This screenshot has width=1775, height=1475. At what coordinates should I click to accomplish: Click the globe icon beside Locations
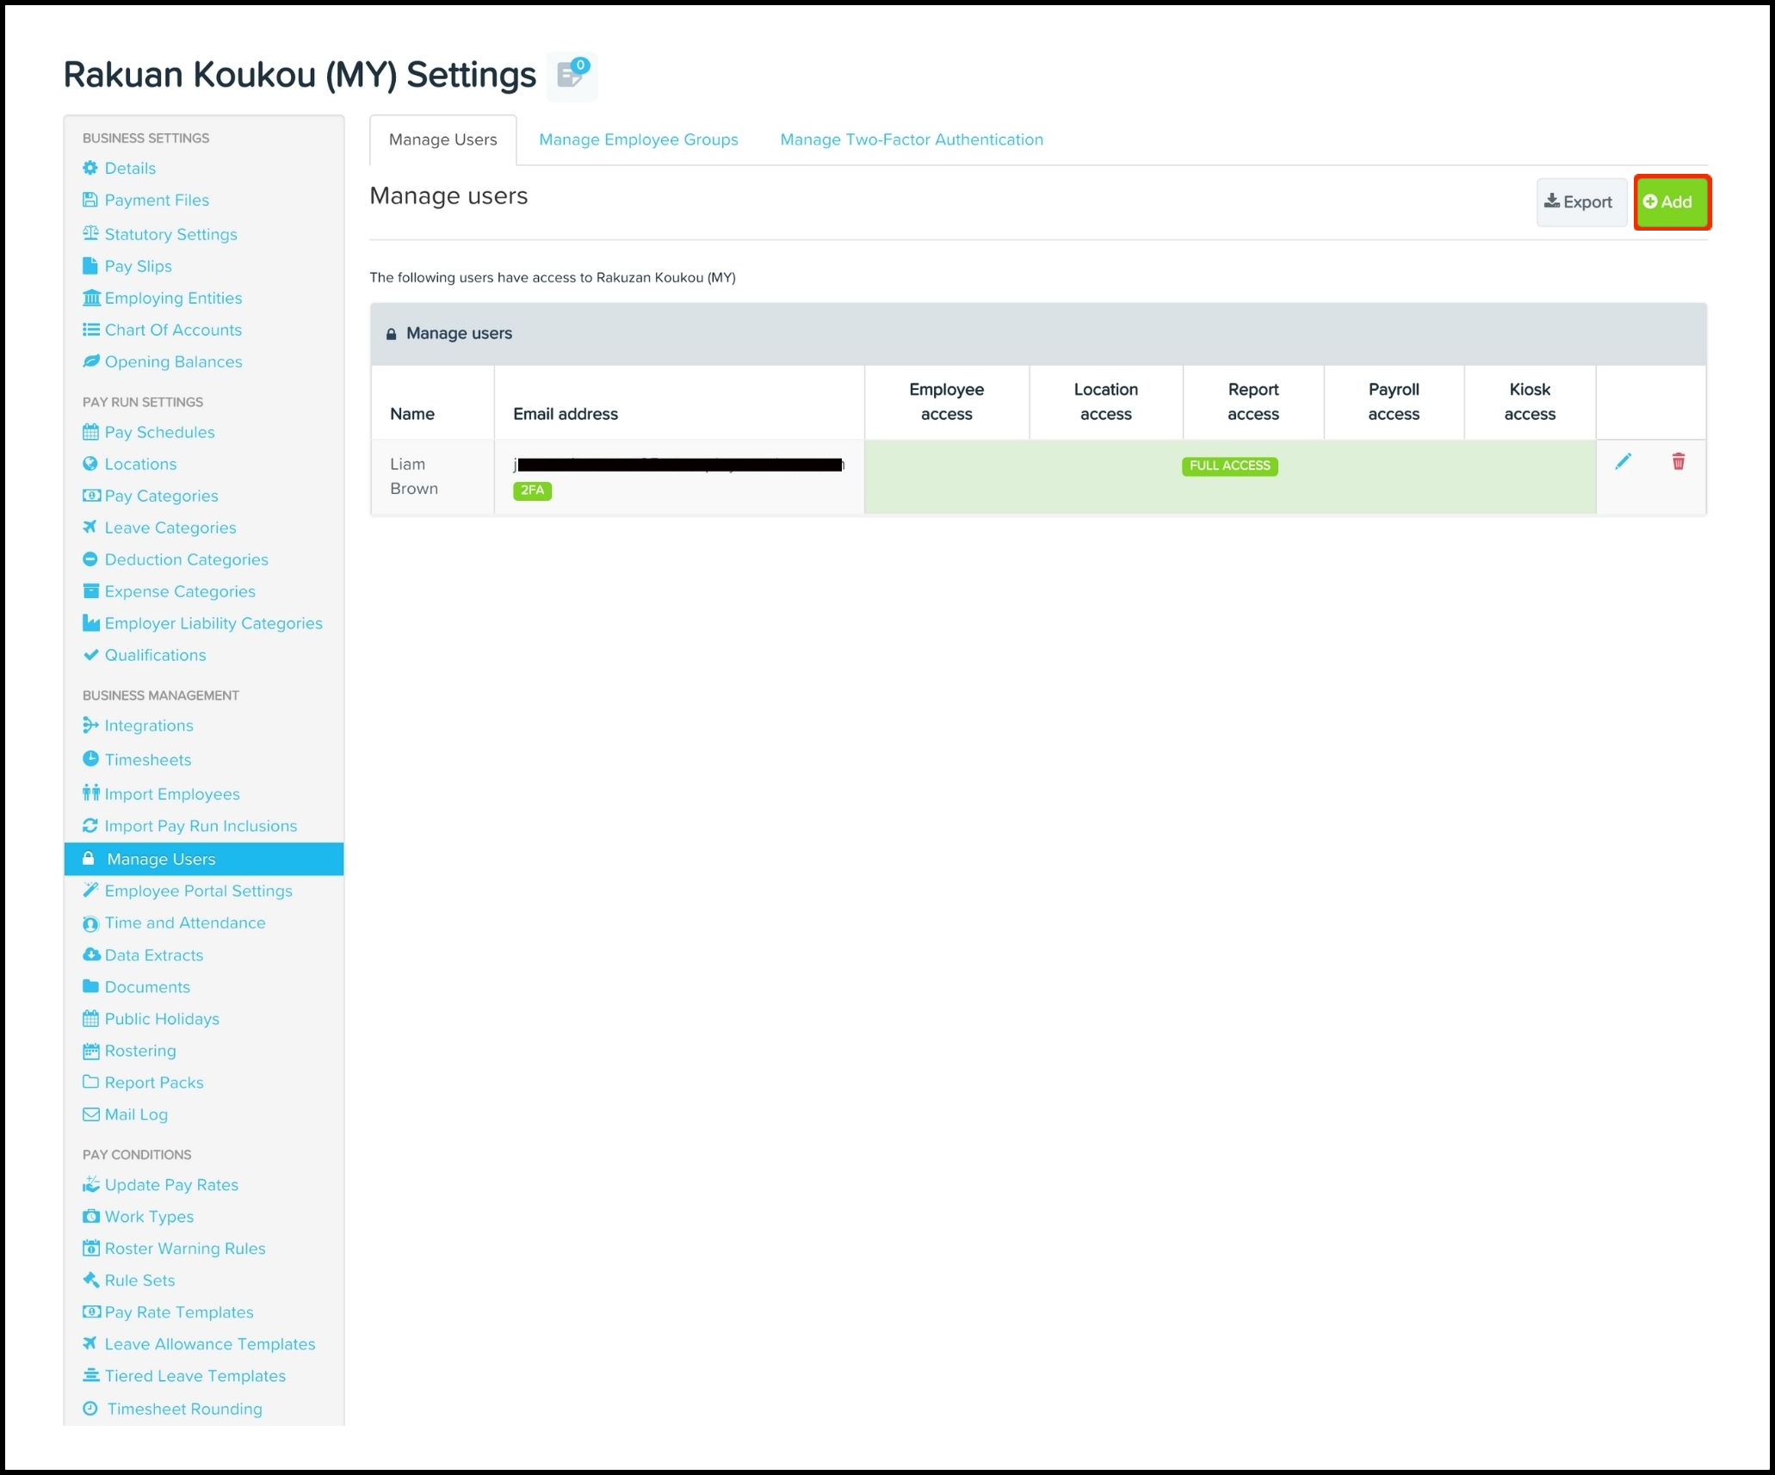point(90,464)
